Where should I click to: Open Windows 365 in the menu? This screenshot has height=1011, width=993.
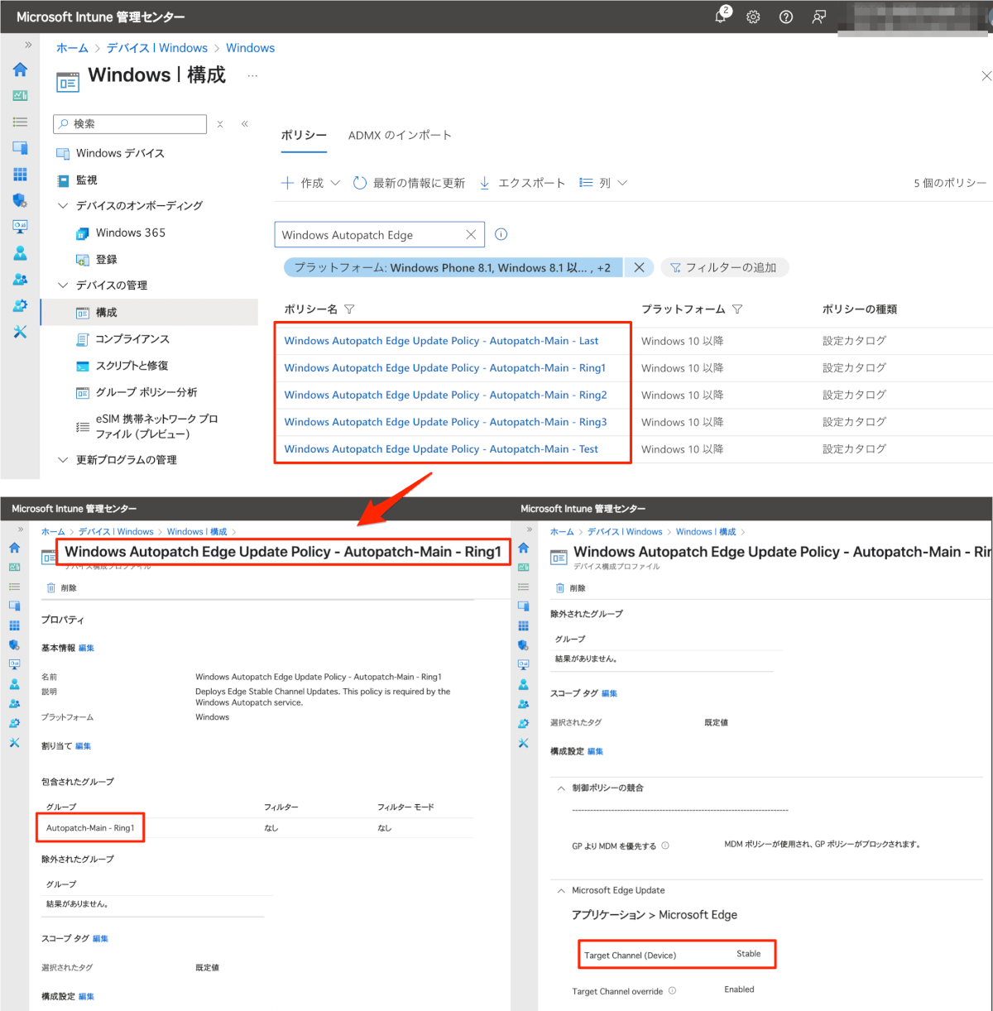[x=131, y=232]
